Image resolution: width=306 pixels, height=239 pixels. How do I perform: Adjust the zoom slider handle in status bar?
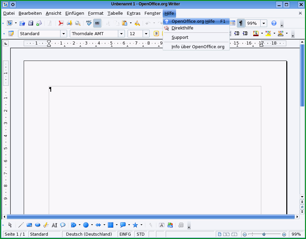264,234
